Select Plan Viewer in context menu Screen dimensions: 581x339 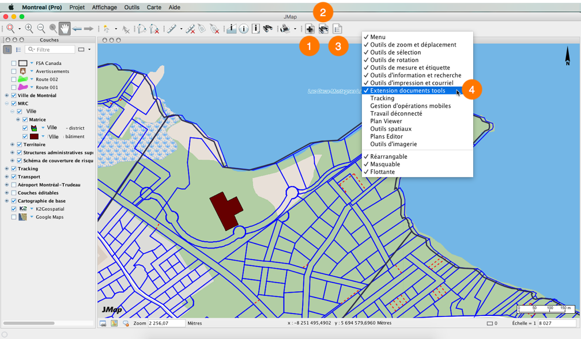386,121
